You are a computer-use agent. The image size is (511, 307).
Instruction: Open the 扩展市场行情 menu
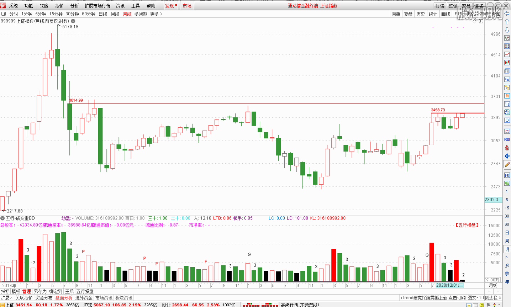(x=98, y=6)
